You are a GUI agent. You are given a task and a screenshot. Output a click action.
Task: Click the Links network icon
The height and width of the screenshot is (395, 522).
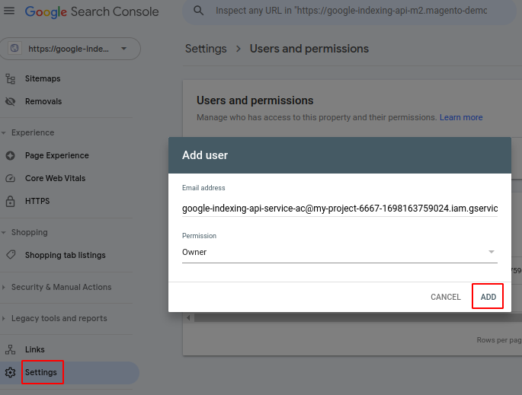(11, 349)
